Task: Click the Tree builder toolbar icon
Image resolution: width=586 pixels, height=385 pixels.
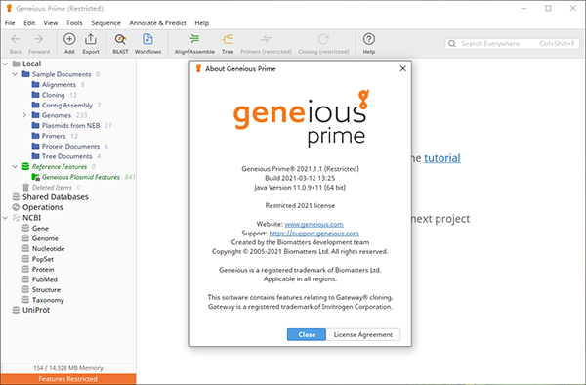Action: tap(228, 39)
